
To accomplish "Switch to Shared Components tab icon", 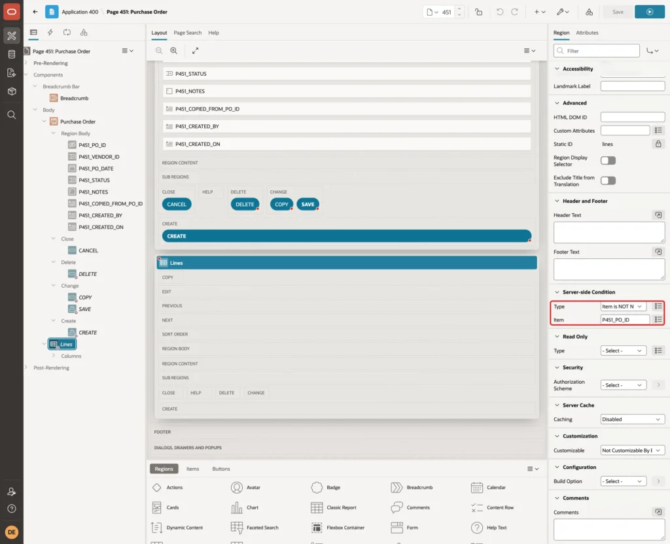I will tap(84, 33).
